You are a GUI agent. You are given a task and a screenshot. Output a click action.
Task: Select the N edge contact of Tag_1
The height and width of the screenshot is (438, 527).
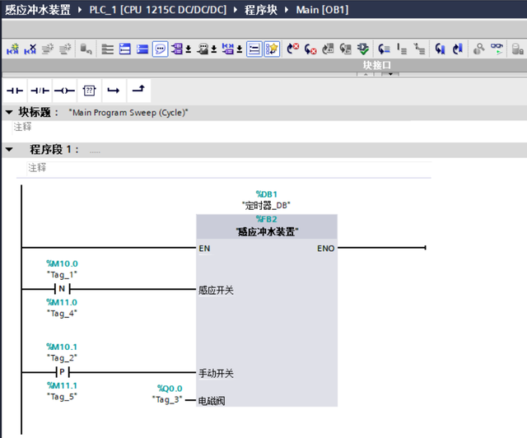pyautogui.click(x=63, y=288)
